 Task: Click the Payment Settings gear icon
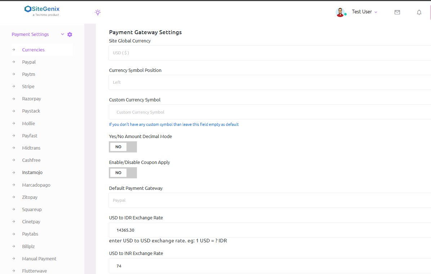pos(70,35)
